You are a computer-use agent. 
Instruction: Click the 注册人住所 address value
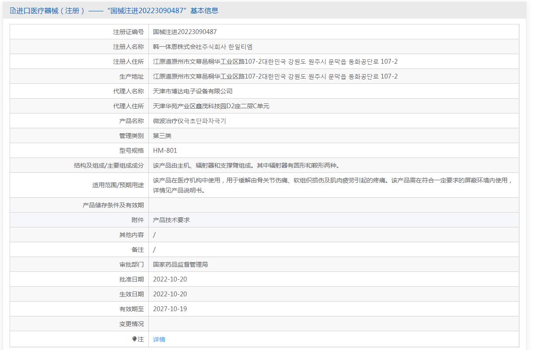(275, 62)
